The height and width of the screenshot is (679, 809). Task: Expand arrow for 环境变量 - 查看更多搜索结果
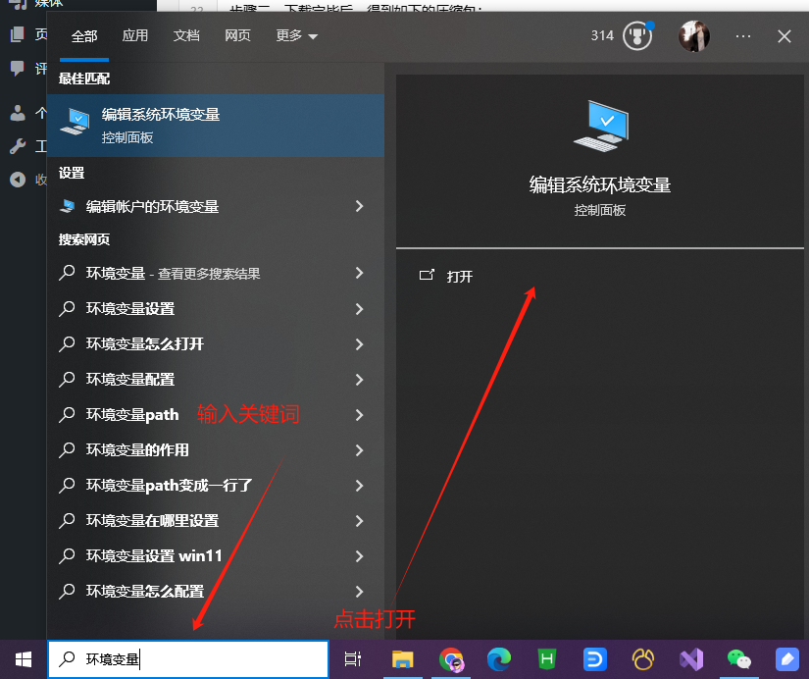(x=360, y=273)
